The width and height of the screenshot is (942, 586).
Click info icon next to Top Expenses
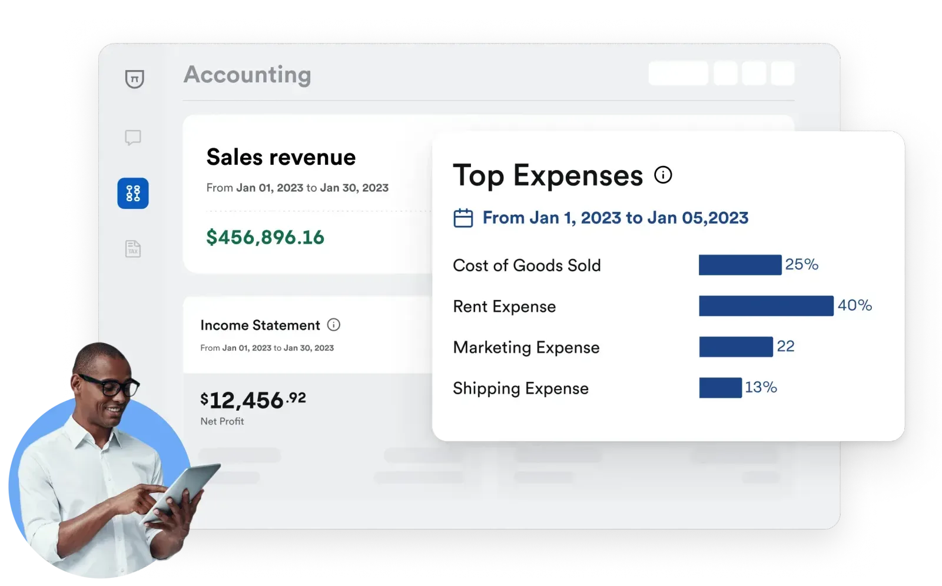[663, 175]
